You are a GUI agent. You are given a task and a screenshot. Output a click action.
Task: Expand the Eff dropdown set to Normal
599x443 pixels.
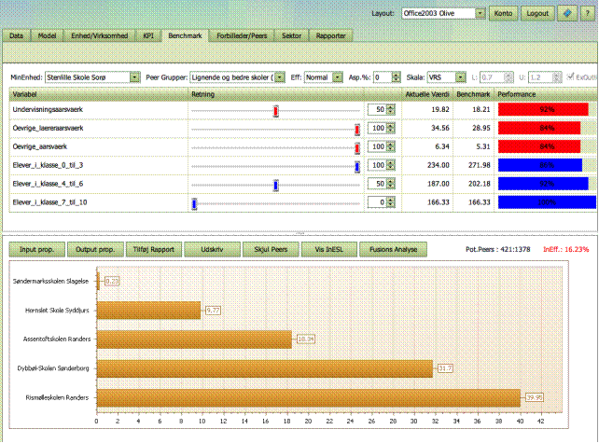pyautogui.click(x=336, y=77)
